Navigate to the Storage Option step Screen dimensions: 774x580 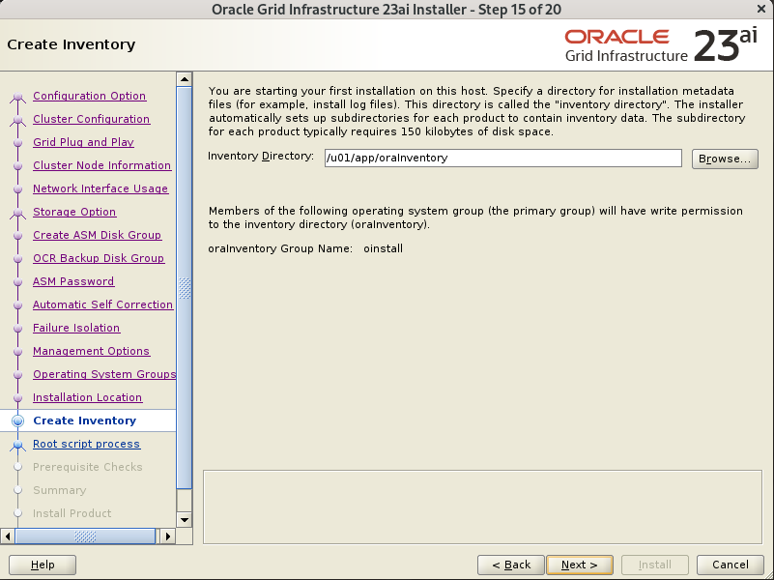pos(74,212)
